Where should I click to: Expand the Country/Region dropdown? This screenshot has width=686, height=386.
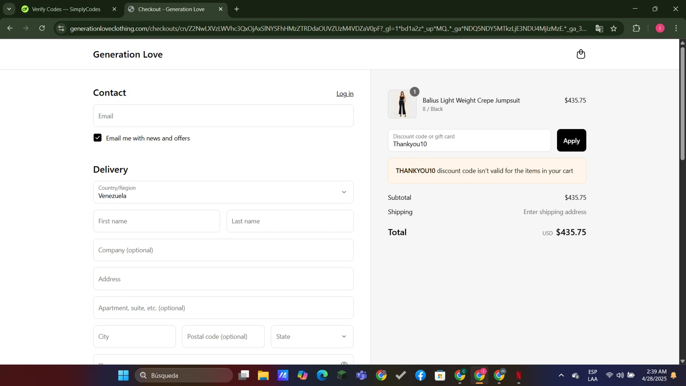[223, 192]
